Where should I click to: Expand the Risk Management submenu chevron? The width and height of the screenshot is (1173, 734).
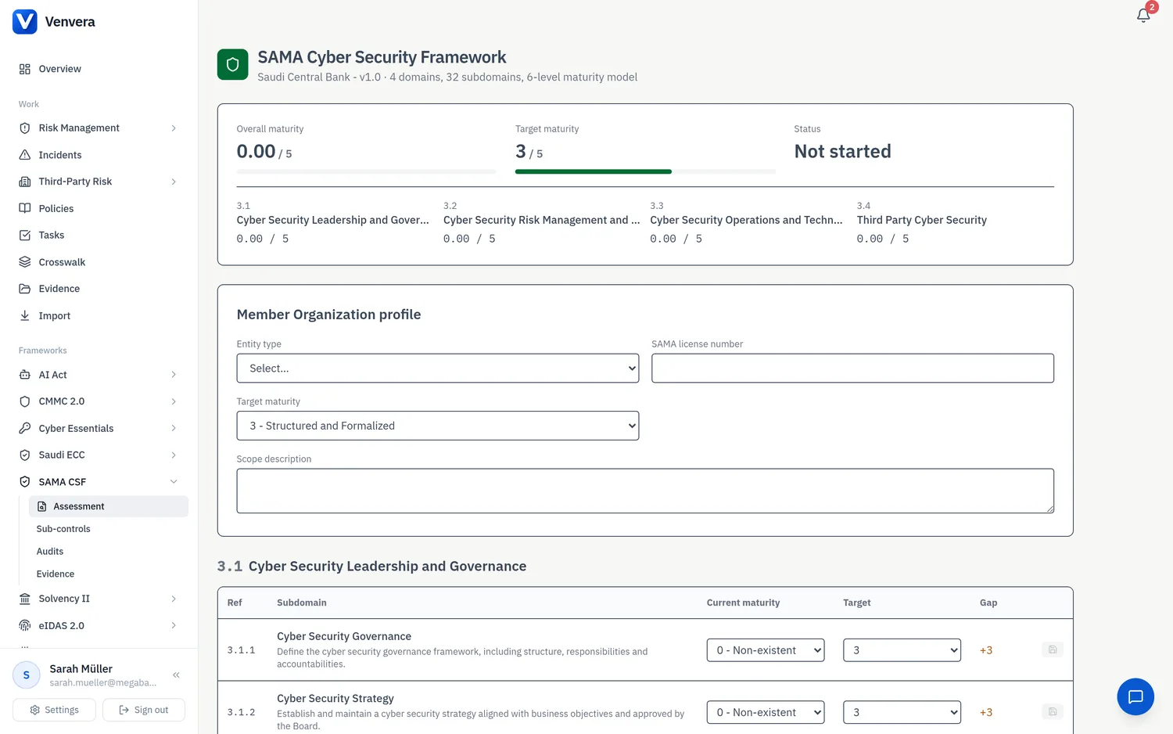tap(174, 128)
